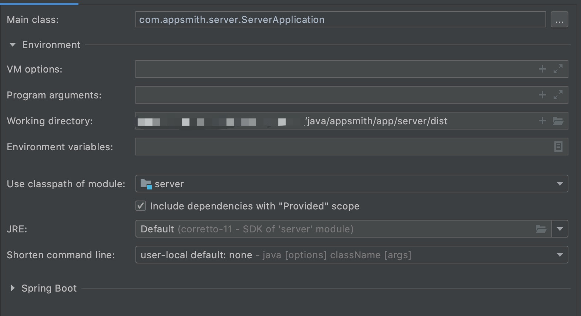The width and height of the screenshot is (581, 316).
Task: Insert macro in Working directory field
Action: point(543,121)
